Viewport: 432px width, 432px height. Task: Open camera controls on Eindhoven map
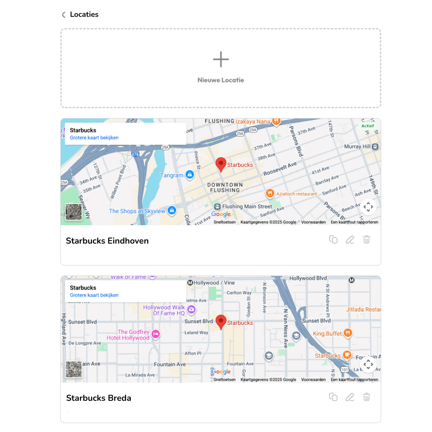coord(368,207)
